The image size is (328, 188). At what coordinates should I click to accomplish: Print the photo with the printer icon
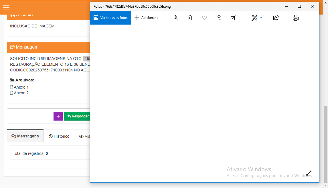click(x=296, y=18)
